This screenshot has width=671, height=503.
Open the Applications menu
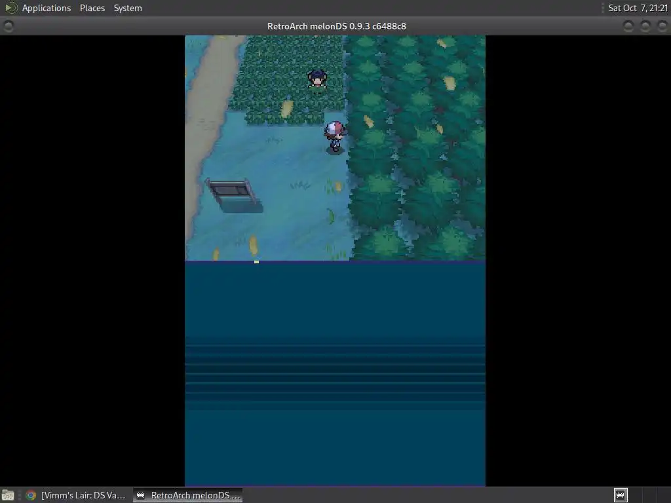47,8
